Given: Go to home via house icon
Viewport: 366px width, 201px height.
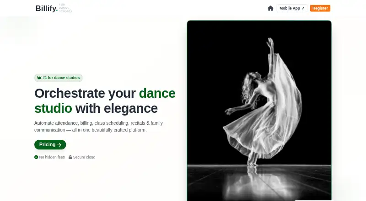Looking at the screenshot, I should click(x=270, y=8).
